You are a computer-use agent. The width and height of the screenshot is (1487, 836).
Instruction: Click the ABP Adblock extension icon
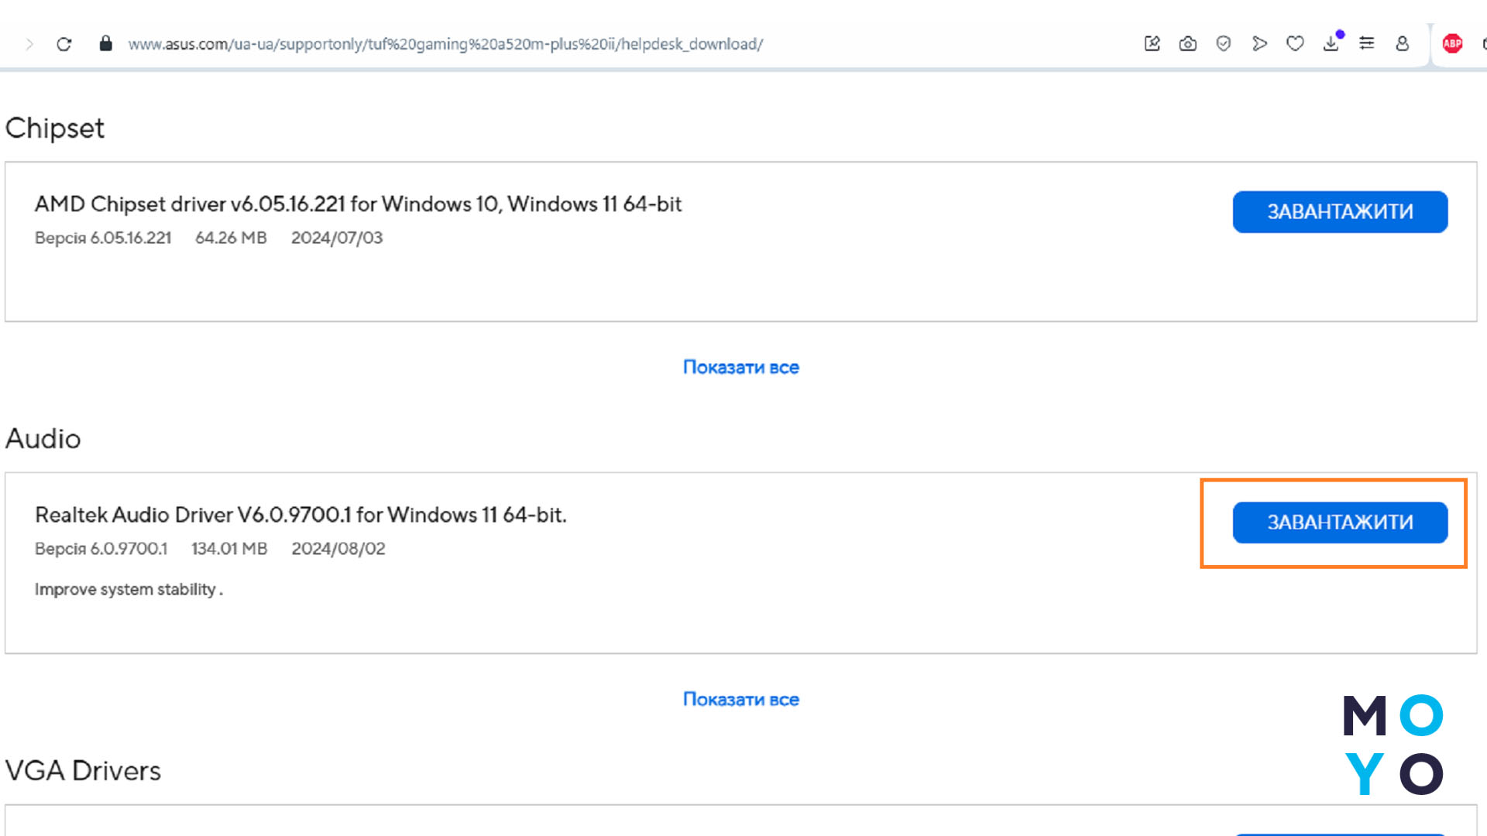pos(1452,43)
